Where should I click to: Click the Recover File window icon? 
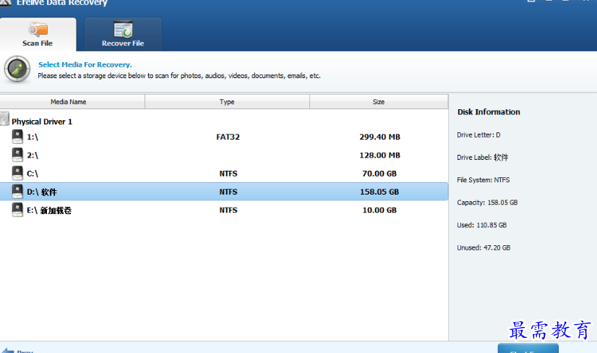(x=123, y=30)
